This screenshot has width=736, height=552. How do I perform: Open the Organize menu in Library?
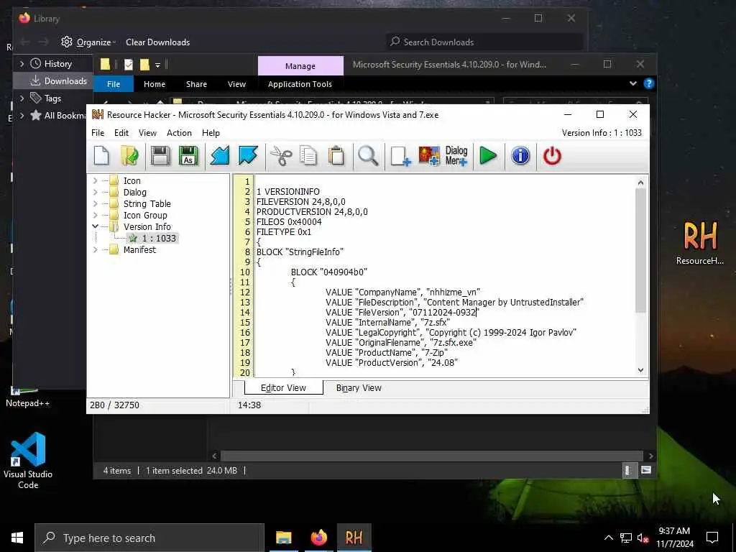(x=88, y=42)
